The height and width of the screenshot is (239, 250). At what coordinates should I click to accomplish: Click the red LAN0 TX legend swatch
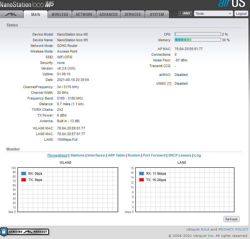(142, 180)
